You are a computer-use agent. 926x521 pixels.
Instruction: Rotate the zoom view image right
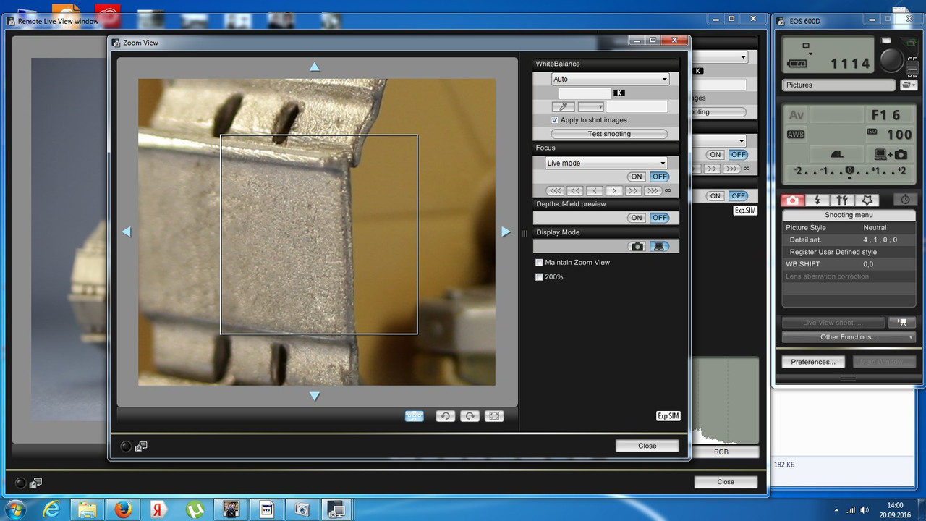[x=470, y=416]
